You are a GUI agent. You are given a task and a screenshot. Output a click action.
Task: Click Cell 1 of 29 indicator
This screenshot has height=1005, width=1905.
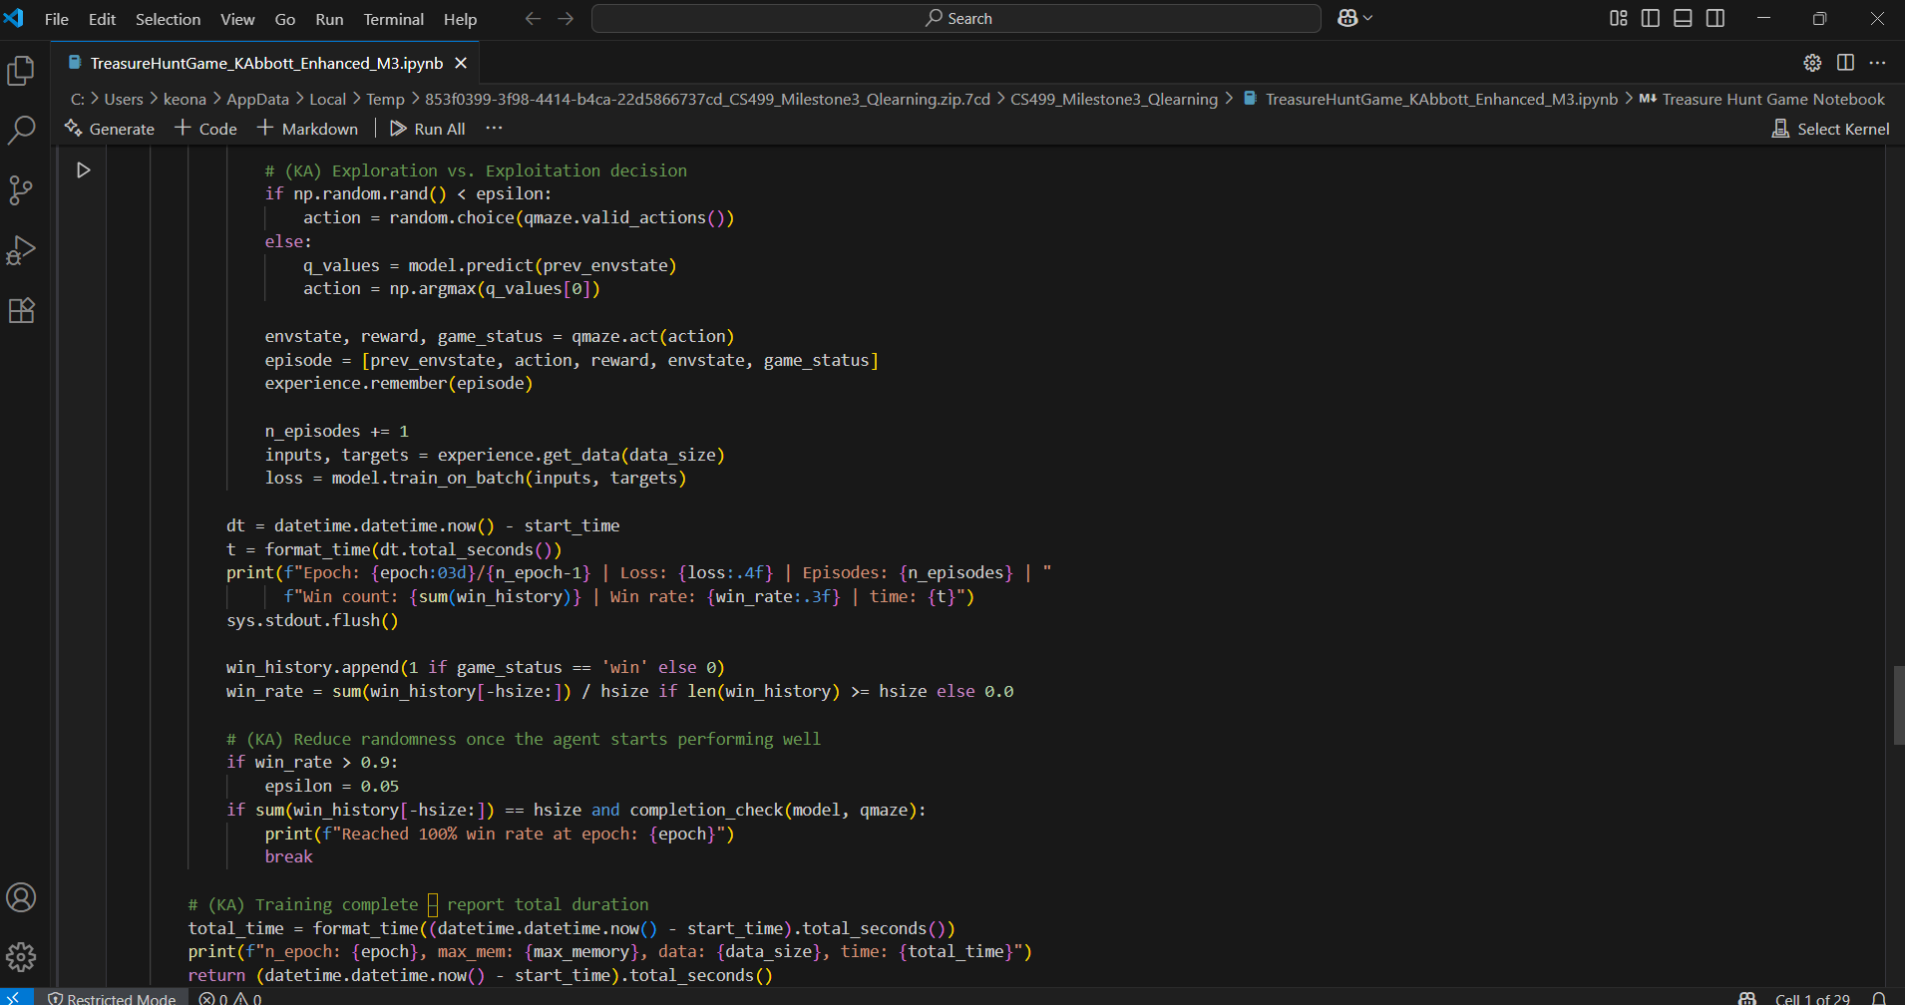point(1812,998)
